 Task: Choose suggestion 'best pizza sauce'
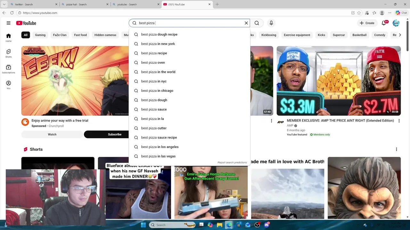coord(189,109)
